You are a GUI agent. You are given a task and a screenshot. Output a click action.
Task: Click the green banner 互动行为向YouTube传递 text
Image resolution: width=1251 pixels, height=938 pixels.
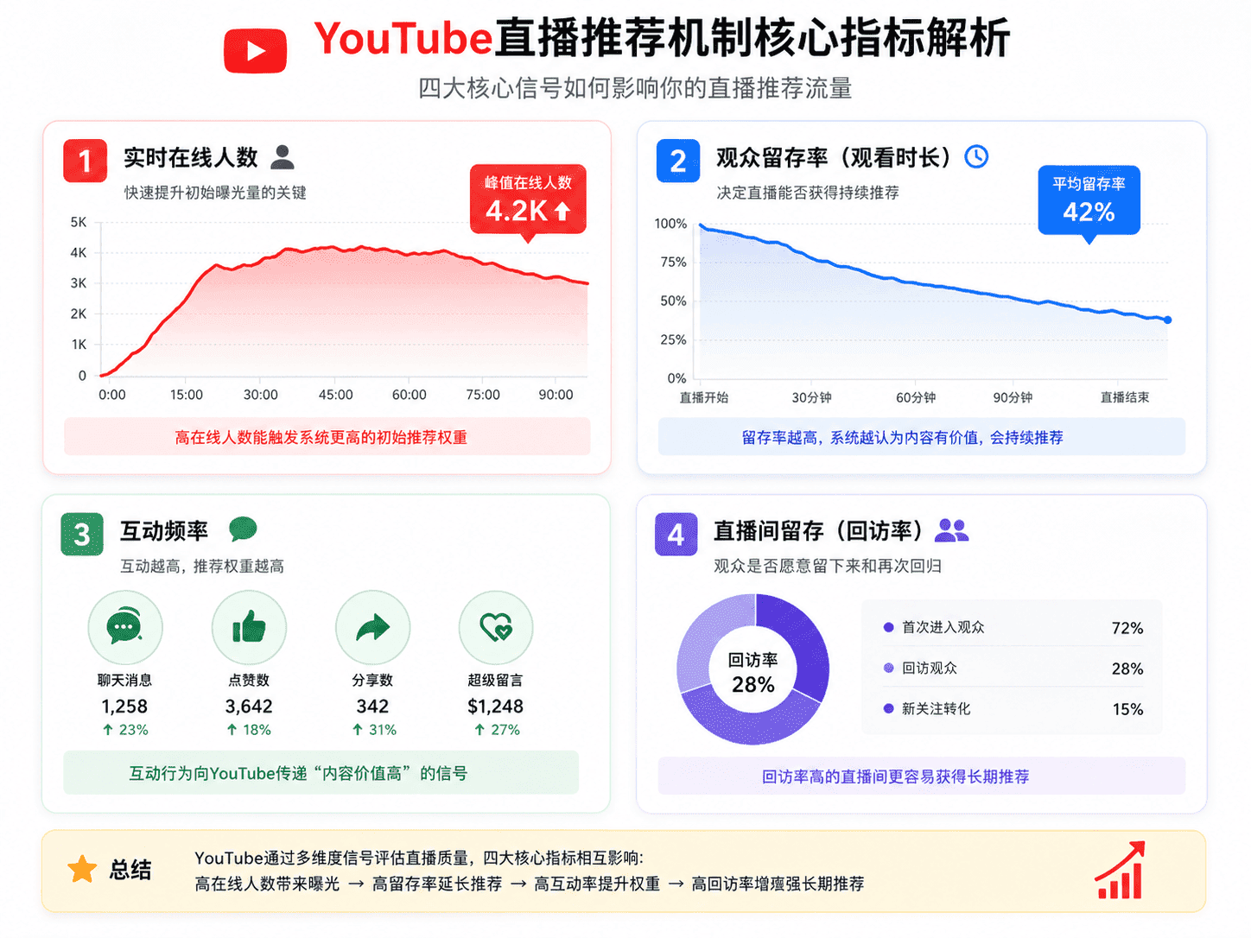298,773
